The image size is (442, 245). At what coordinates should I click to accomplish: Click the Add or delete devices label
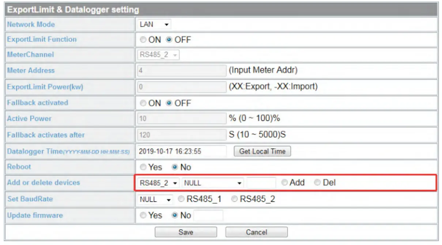(43, 182)
